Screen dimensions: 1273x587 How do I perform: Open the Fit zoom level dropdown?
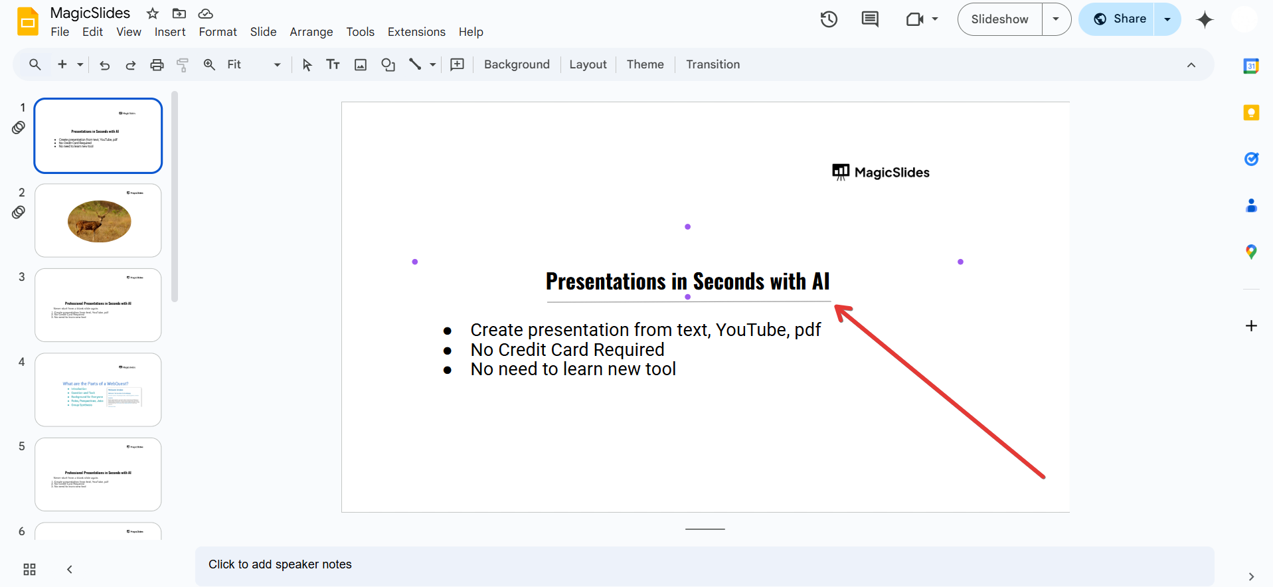254,64
